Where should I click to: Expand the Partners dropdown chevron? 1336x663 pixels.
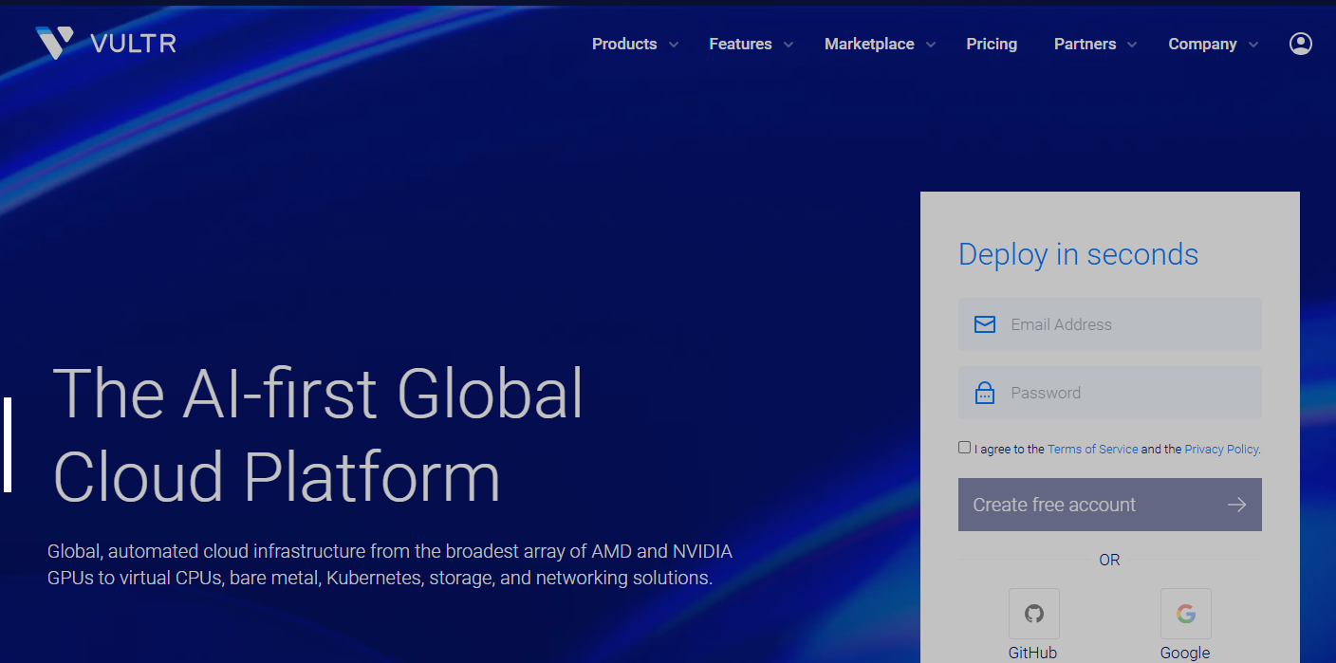(x=1132, y=45)
